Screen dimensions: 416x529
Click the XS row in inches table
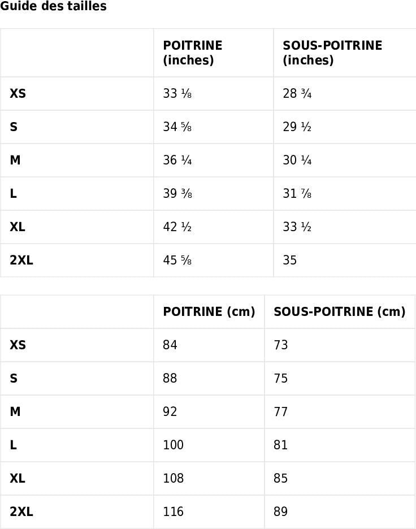click(208, 93)
